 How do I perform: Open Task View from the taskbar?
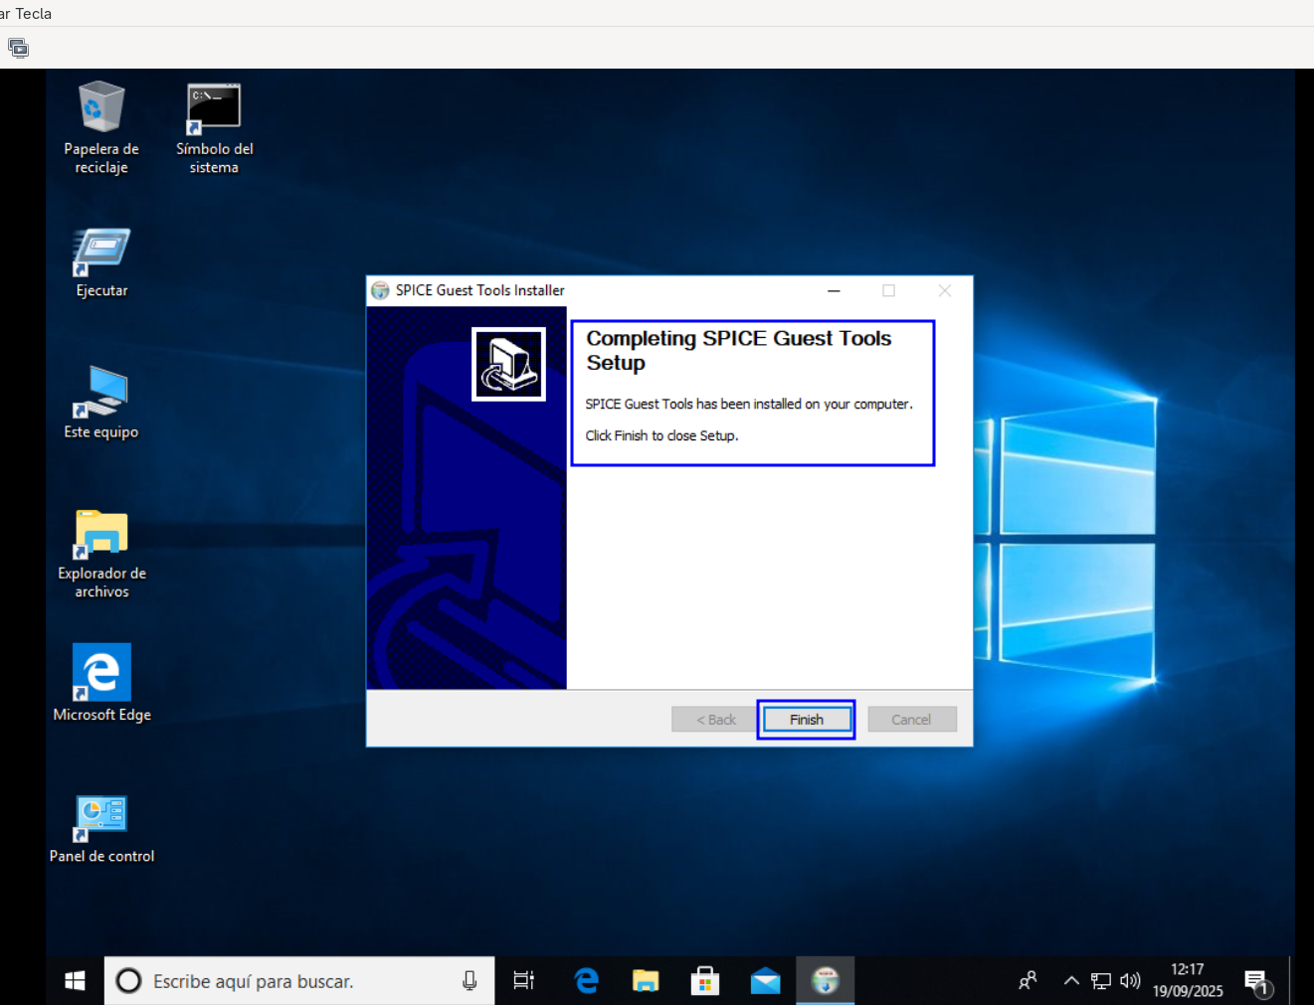coord(523,981)
